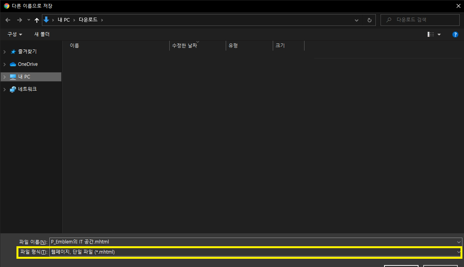464x267 pixels.
Task: Go up one folder level
Action: pos(36,20)
